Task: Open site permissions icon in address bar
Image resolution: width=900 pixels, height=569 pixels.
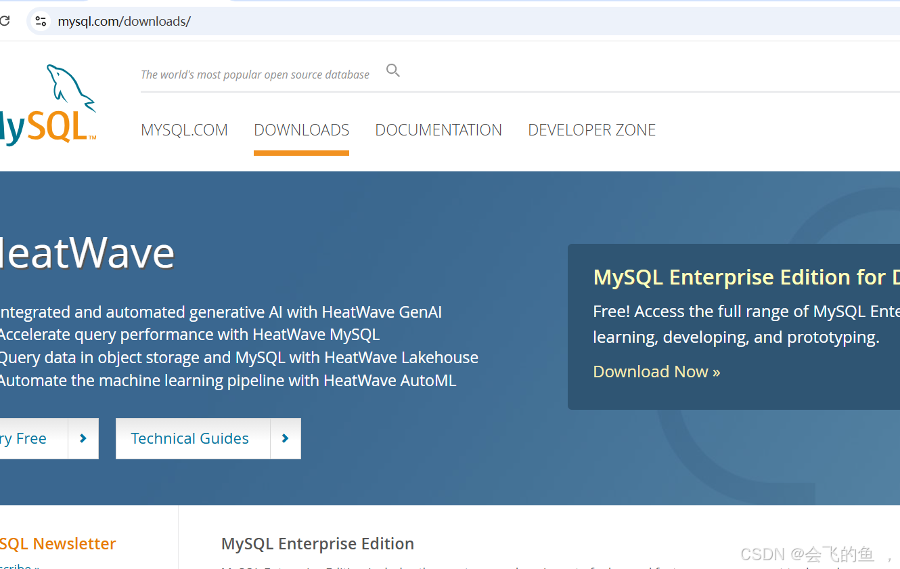Action: [x=40, y=21]
